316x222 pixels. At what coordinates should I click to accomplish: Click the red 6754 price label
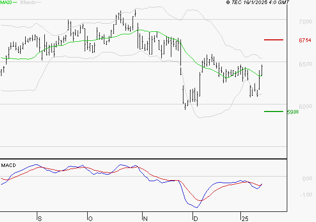pyautogui.click(x=305, y=40)
